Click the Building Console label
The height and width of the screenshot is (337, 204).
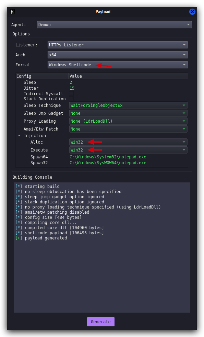point(32,177)
